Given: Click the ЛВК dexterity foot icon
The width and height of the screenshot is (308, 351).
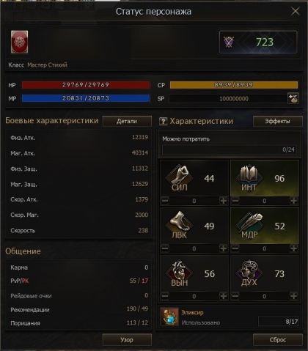Looking at the screenshot, I should (x=180, y=225).
